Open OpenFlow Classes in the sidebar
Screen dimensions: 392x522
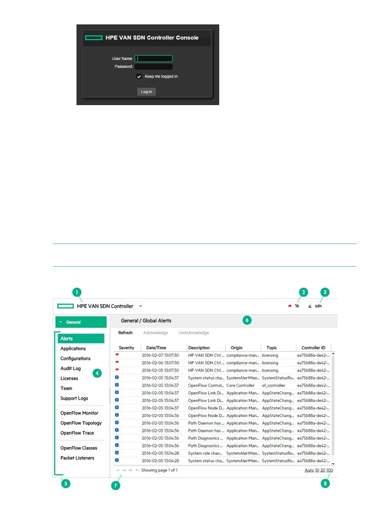[78, 448]
